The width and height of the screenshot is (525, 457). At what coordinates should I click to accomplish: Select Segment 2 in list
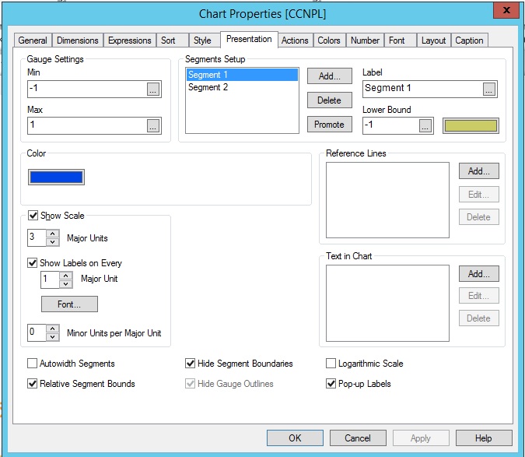coord(242,87)
